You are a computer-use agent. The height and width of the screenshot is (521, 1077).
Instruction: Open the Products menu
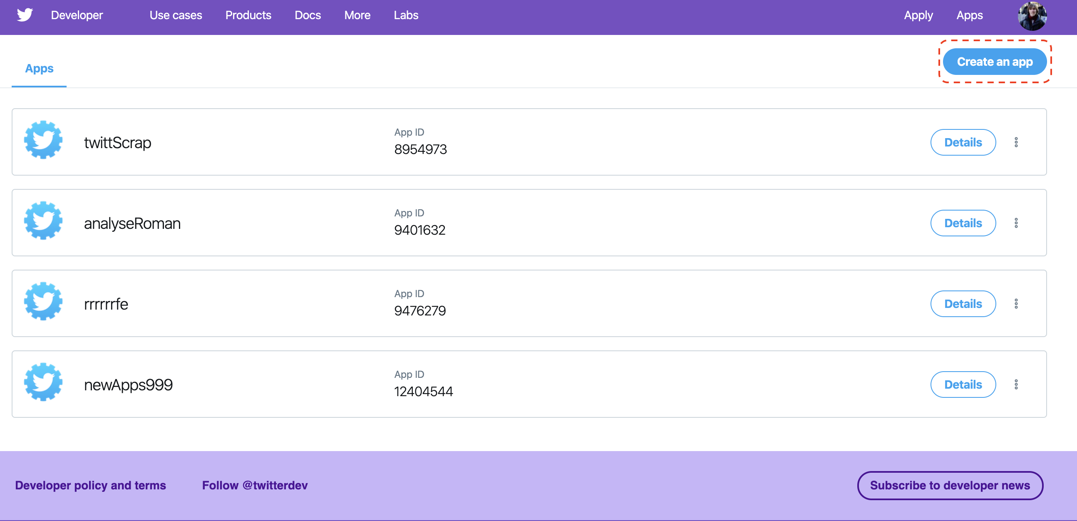pyautogui.click(x=248, y=15)
